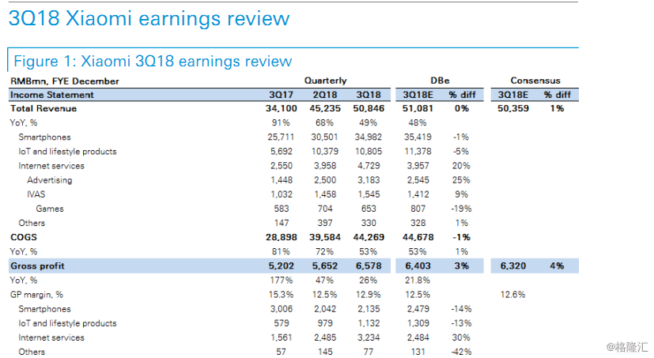Click the revenue YoY value '68%'
This screenshot has width=654, height=358.
point(325,123)
